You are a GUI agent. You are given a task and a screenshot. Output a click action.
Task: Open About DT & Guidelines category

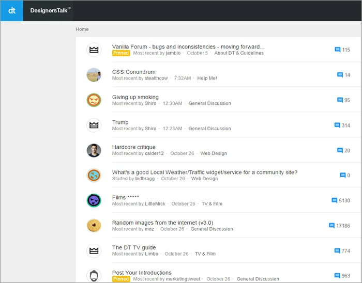[x=239, y=53]
